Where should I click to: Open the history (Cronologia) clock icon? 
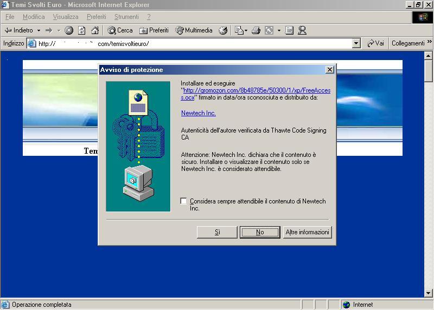point(223,30)
